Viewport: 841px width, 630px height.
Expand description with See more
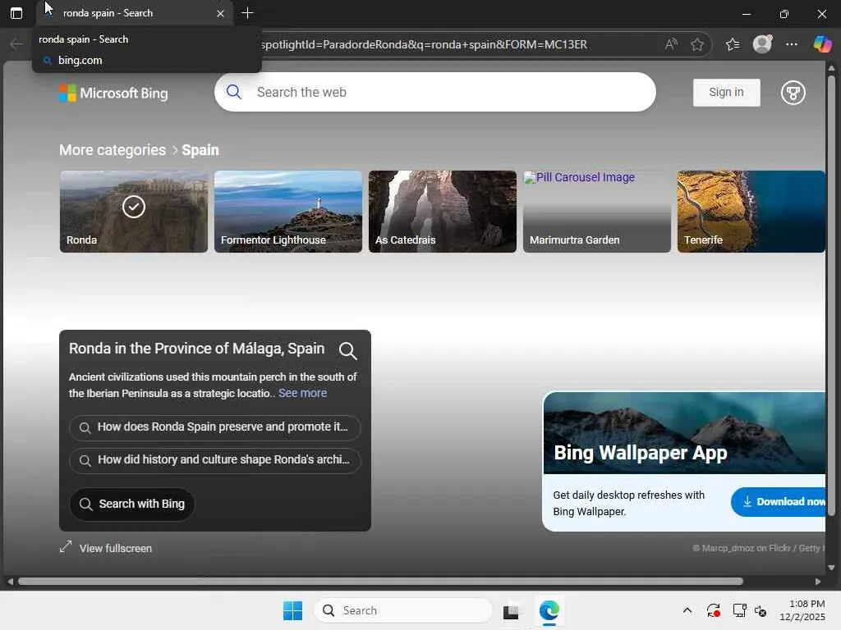coord(302,393)
